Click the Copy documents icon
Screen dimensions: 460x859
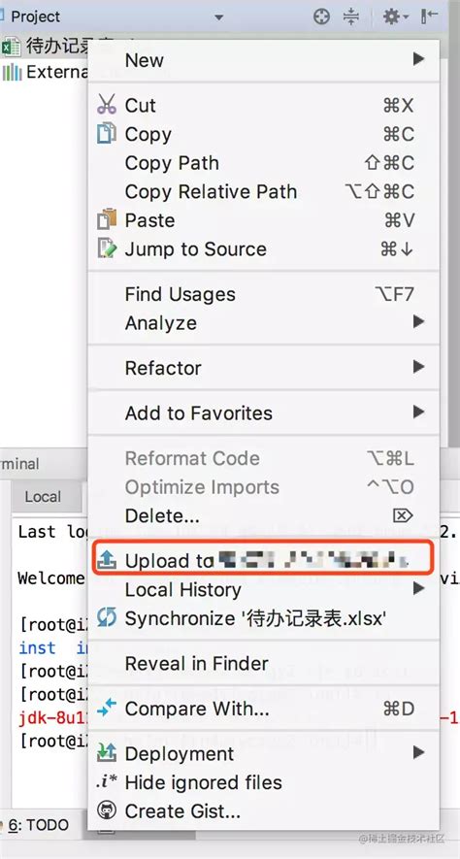[107, 134]
